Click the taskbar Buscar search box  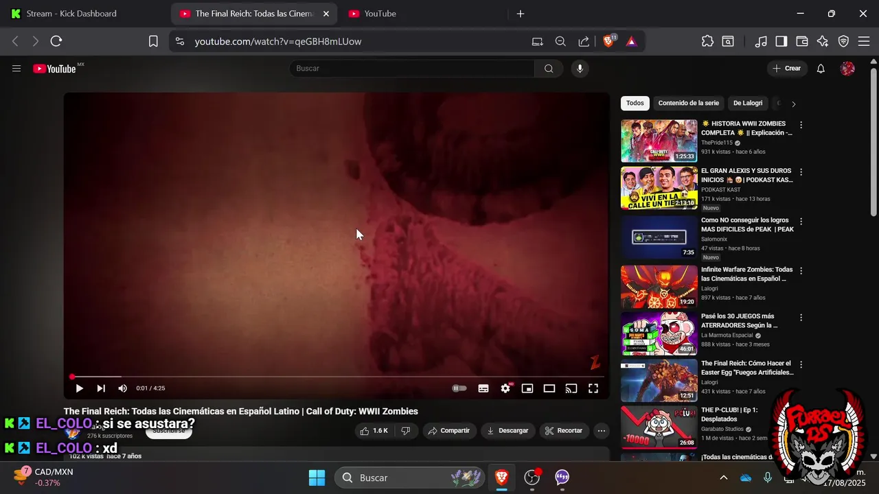tap(411, 478)
